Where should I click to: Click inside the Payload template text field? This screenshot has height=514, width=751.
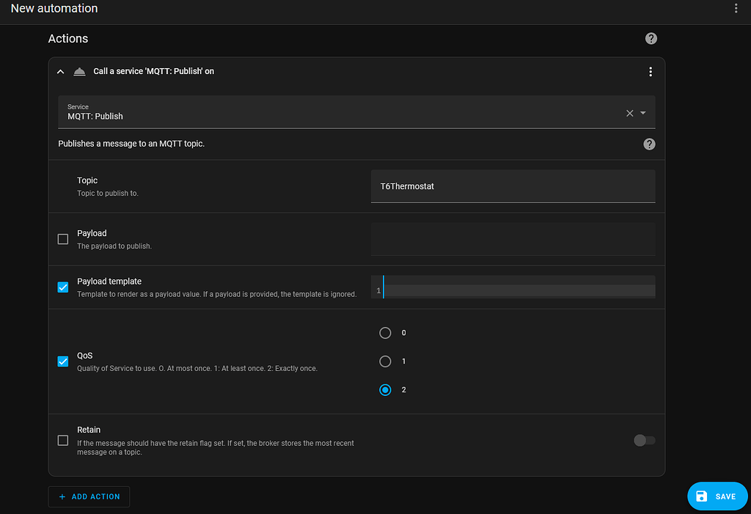[x=513, y=287]
